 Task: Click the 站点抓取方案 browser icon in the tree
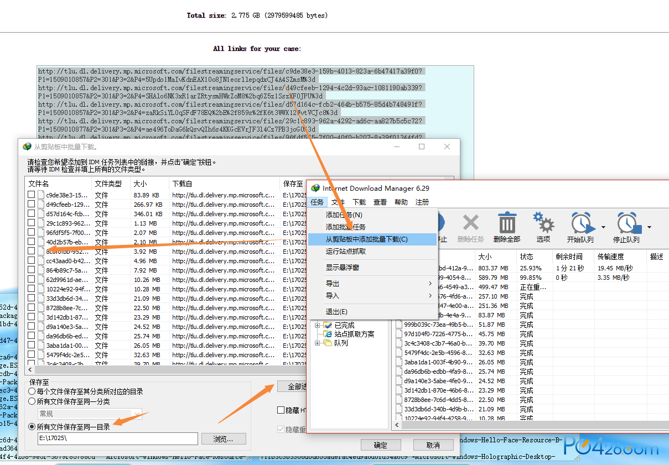[x=328, y=334]
